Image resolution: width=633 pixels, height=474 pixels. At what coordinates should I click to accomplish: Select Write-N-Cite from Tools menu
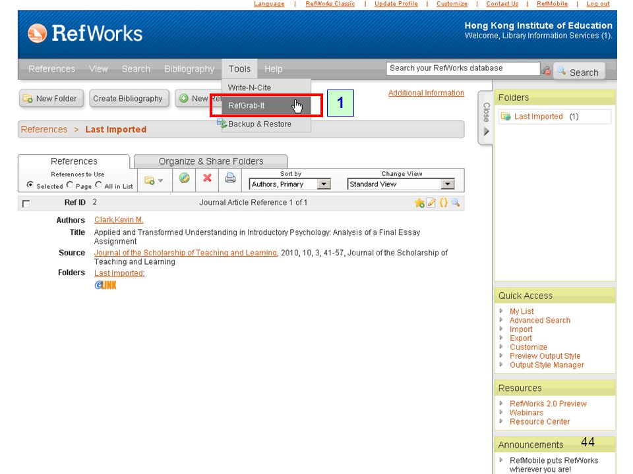[x=266, y=88]
